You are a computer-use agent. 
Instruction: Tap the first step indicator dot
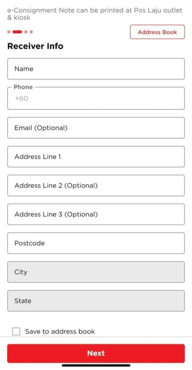point(9,32)
